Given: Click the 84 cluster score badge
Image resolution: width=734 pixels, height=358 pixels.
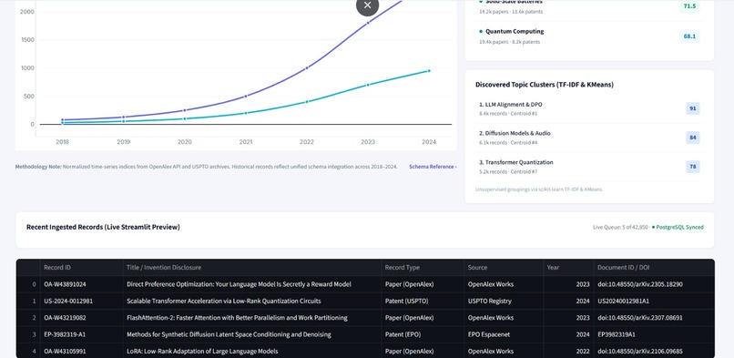Looking at the screenshot, I should (x=693, y=138).
